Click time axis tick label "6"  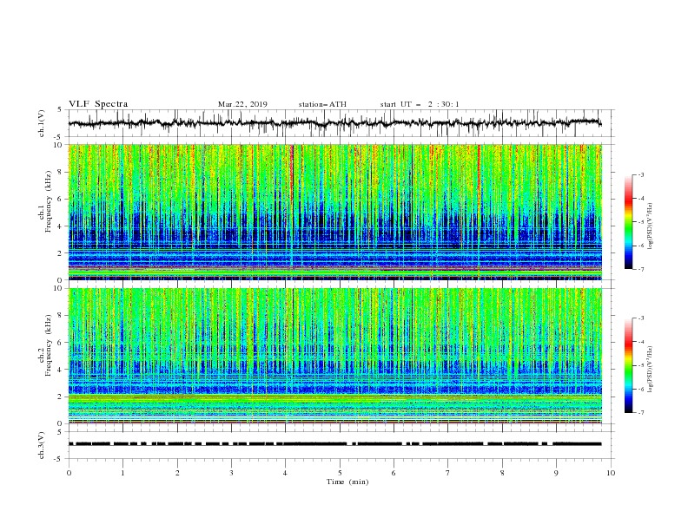[x=394, y=473]
